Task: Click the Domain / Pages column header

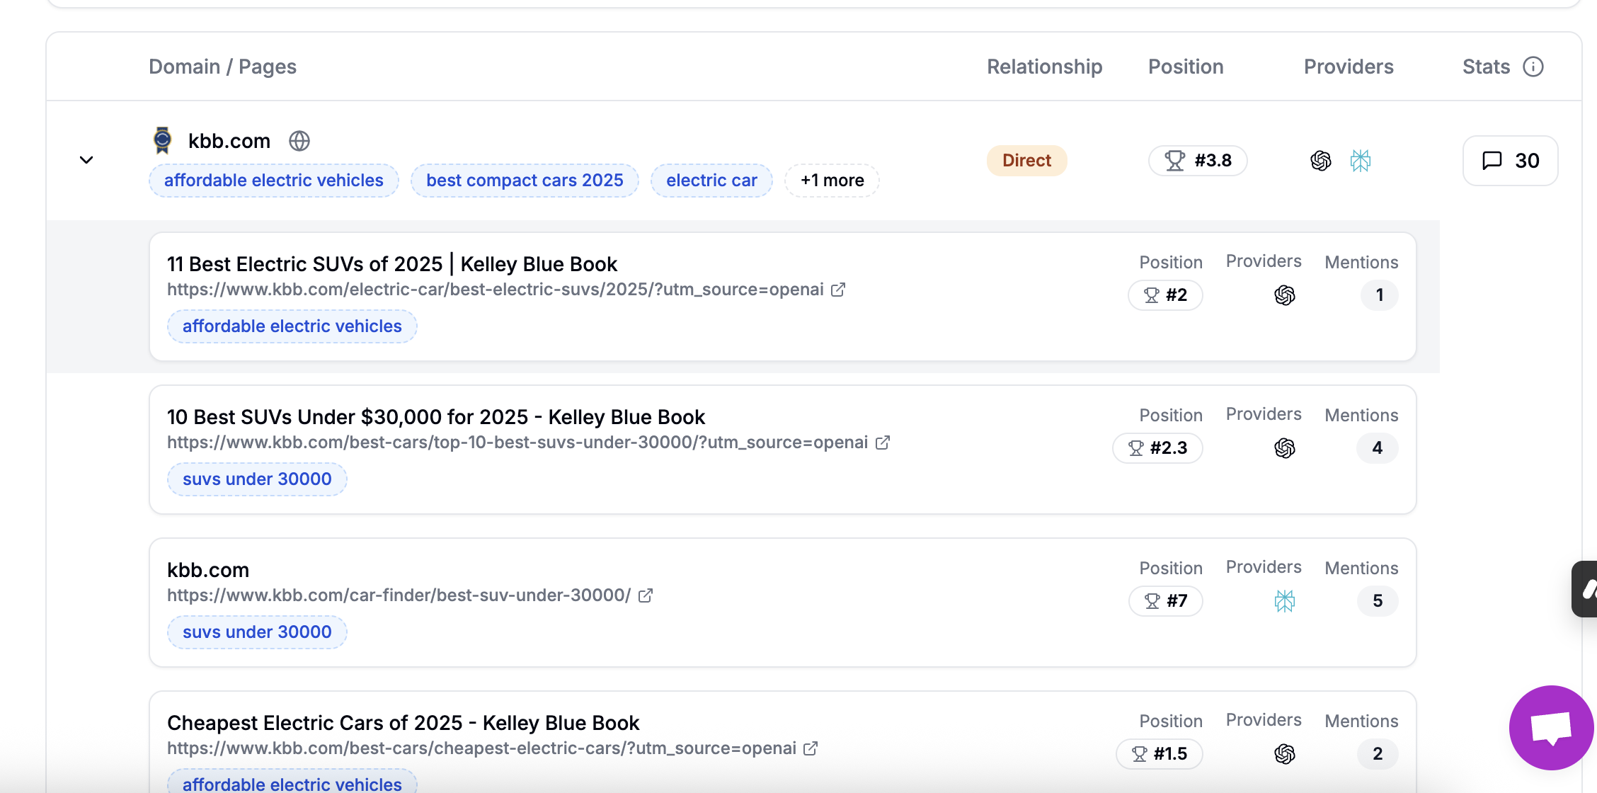Action: [x=222, y=67]
